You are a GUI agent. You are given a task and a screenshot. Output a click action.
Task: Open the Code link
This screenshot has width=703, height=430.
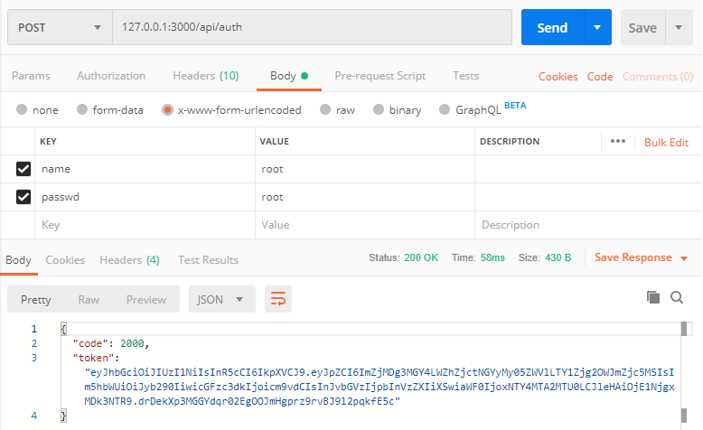(x=600, y=77)
